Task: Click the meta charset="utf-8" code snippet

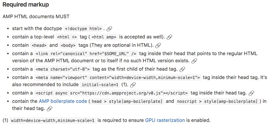Action: [63, 69]
